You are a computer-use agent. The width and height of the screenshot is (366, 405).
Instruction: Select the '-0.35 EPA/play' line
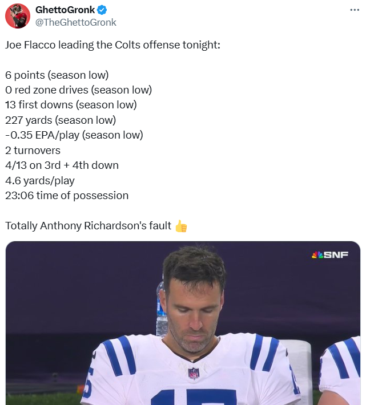[x=74, y=135]
